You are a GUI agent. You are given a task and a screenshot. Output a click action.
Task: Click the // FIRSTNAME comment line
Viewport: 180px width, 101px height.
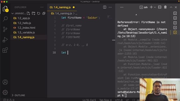[71, 37]
